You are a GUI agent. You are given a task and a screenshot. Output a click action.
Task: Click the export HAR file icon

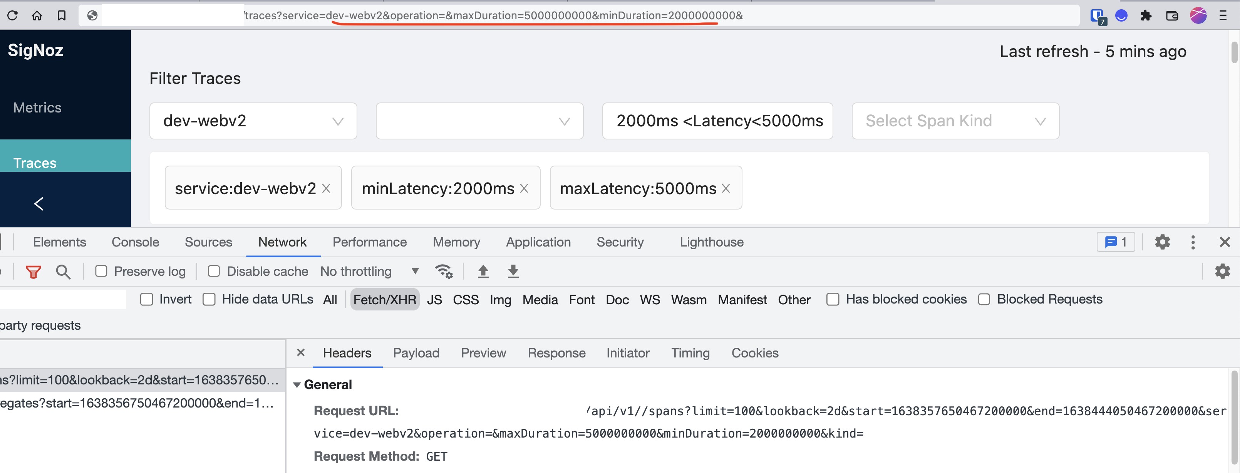click(513, 272)
